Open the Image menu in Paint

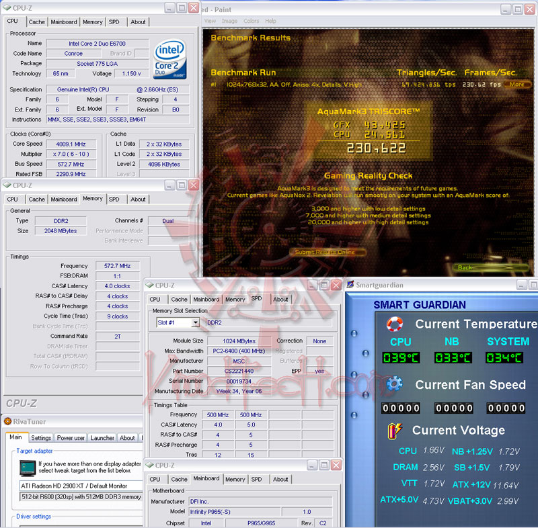click(229, 21)
